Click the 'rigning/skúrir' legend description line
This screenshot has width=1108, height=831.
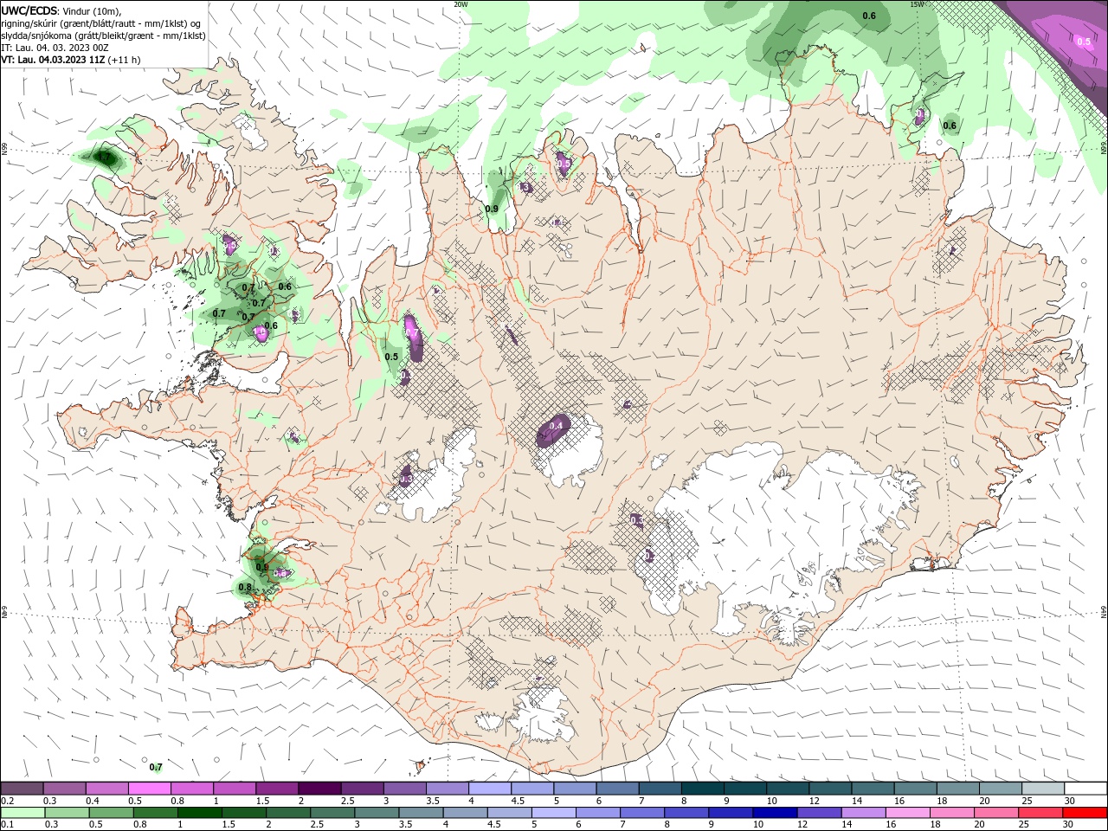tap(101, 23)
